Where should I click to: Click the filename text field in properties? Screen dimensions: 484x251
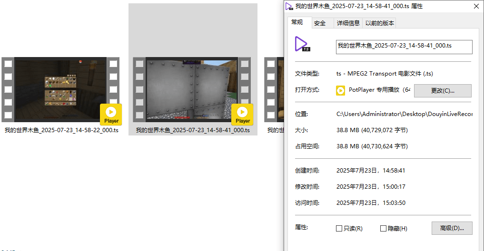404,47
